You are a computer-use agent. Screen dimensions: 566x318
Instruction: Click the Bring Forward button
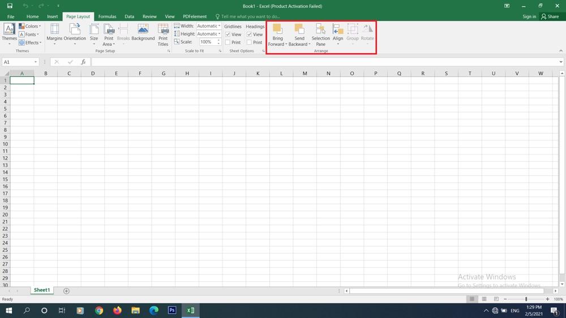(x=277, y=35)
